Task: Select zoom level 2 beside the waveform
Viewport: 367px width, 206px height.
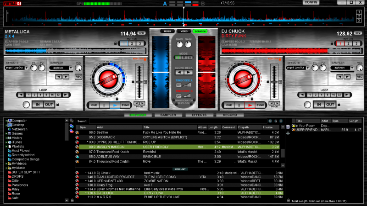Action: [x=359, y=16]
